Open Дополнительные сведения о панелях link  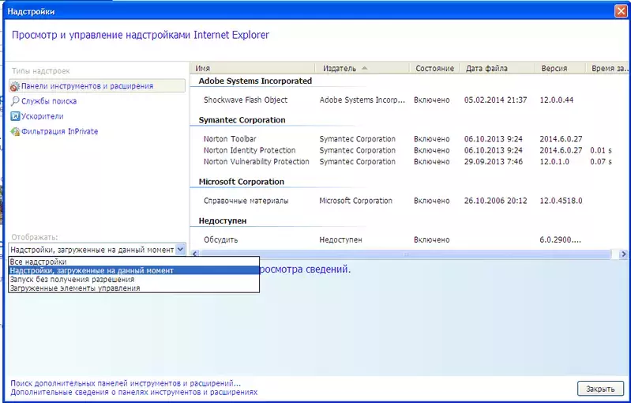[134, 392]
